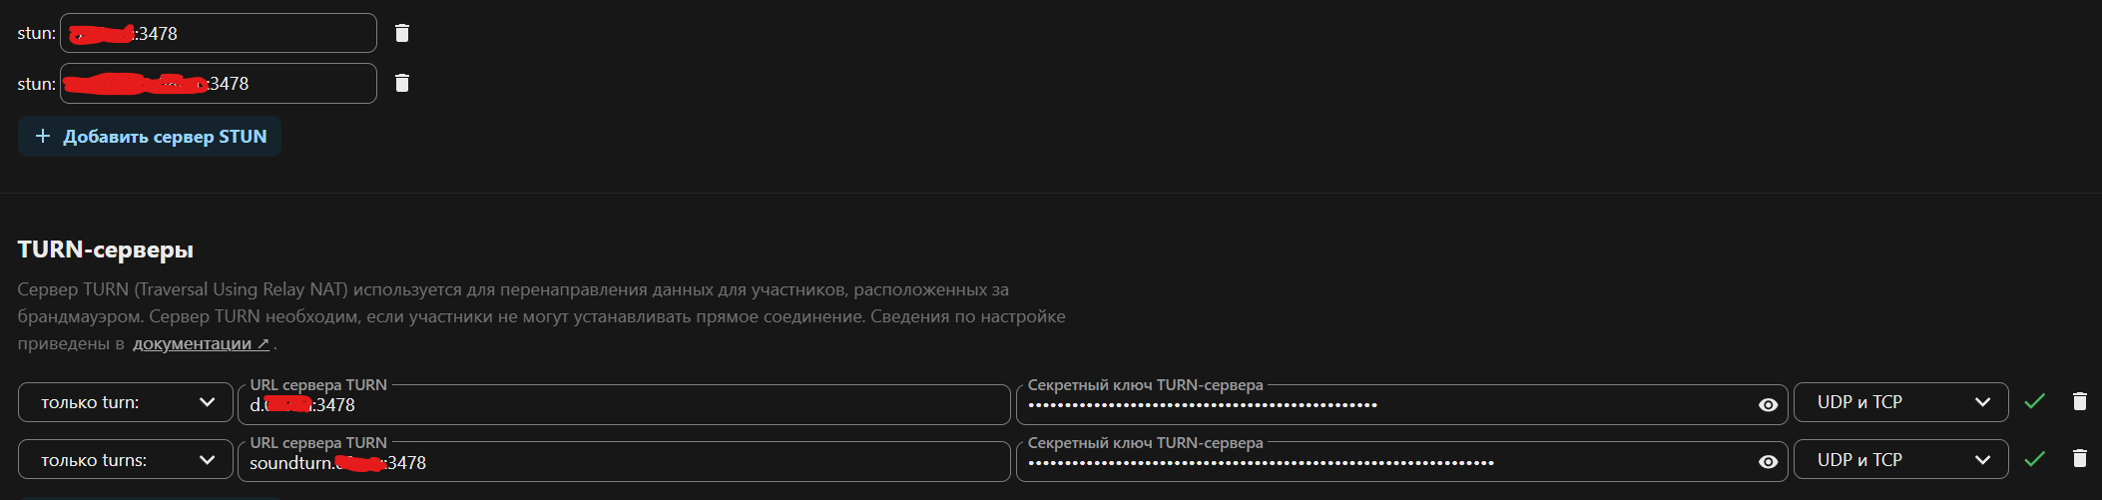Click the URL сервера TURN field starting with d.

(x=624, y=404)
